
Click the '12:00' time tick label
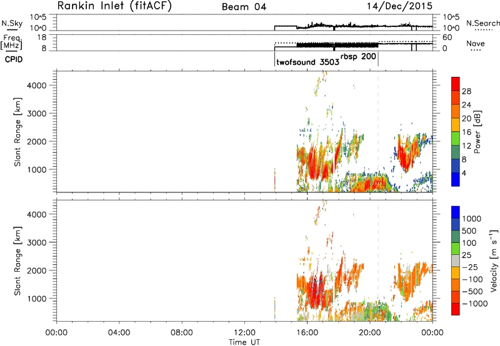244,333
